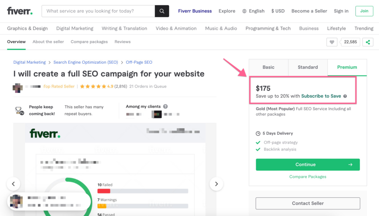Click Become a Seller link
379x216 pixels.
309,11
